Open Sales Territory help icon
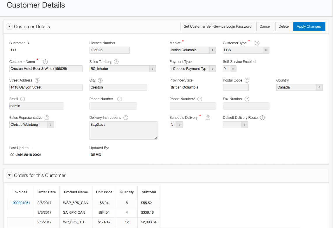Viewport: 333px width, 228px height. [x=116, y=62]
